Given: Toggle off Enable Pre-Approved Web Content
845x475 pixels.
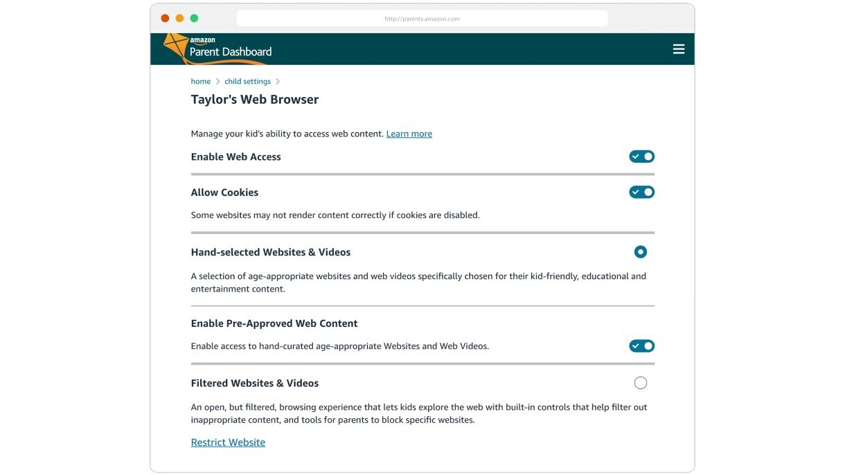Looking at the screenshot, I should [x=641, y=346].
